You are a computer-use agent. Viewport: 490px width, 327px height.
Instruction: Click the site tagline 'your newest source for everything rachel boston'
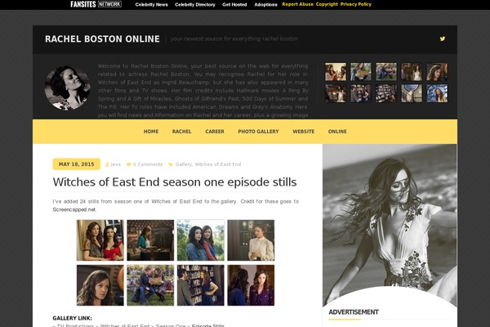[x=234, y=38]
